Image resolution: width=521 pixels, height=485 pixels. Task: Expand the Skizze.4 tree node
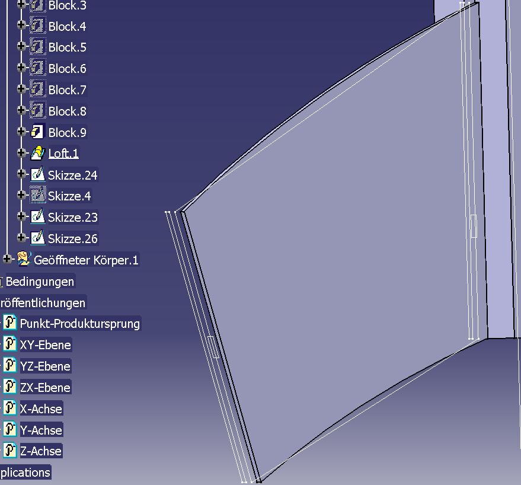coord(21,195)
